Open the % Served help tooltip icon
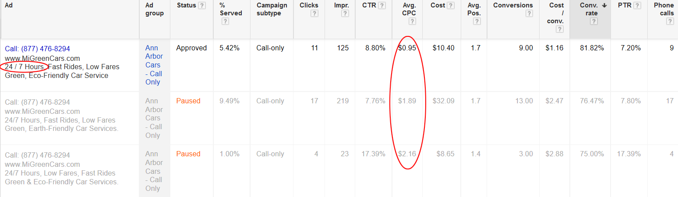Image resolution: width=678 pixels, height=197 pixels. click(225, 21)
